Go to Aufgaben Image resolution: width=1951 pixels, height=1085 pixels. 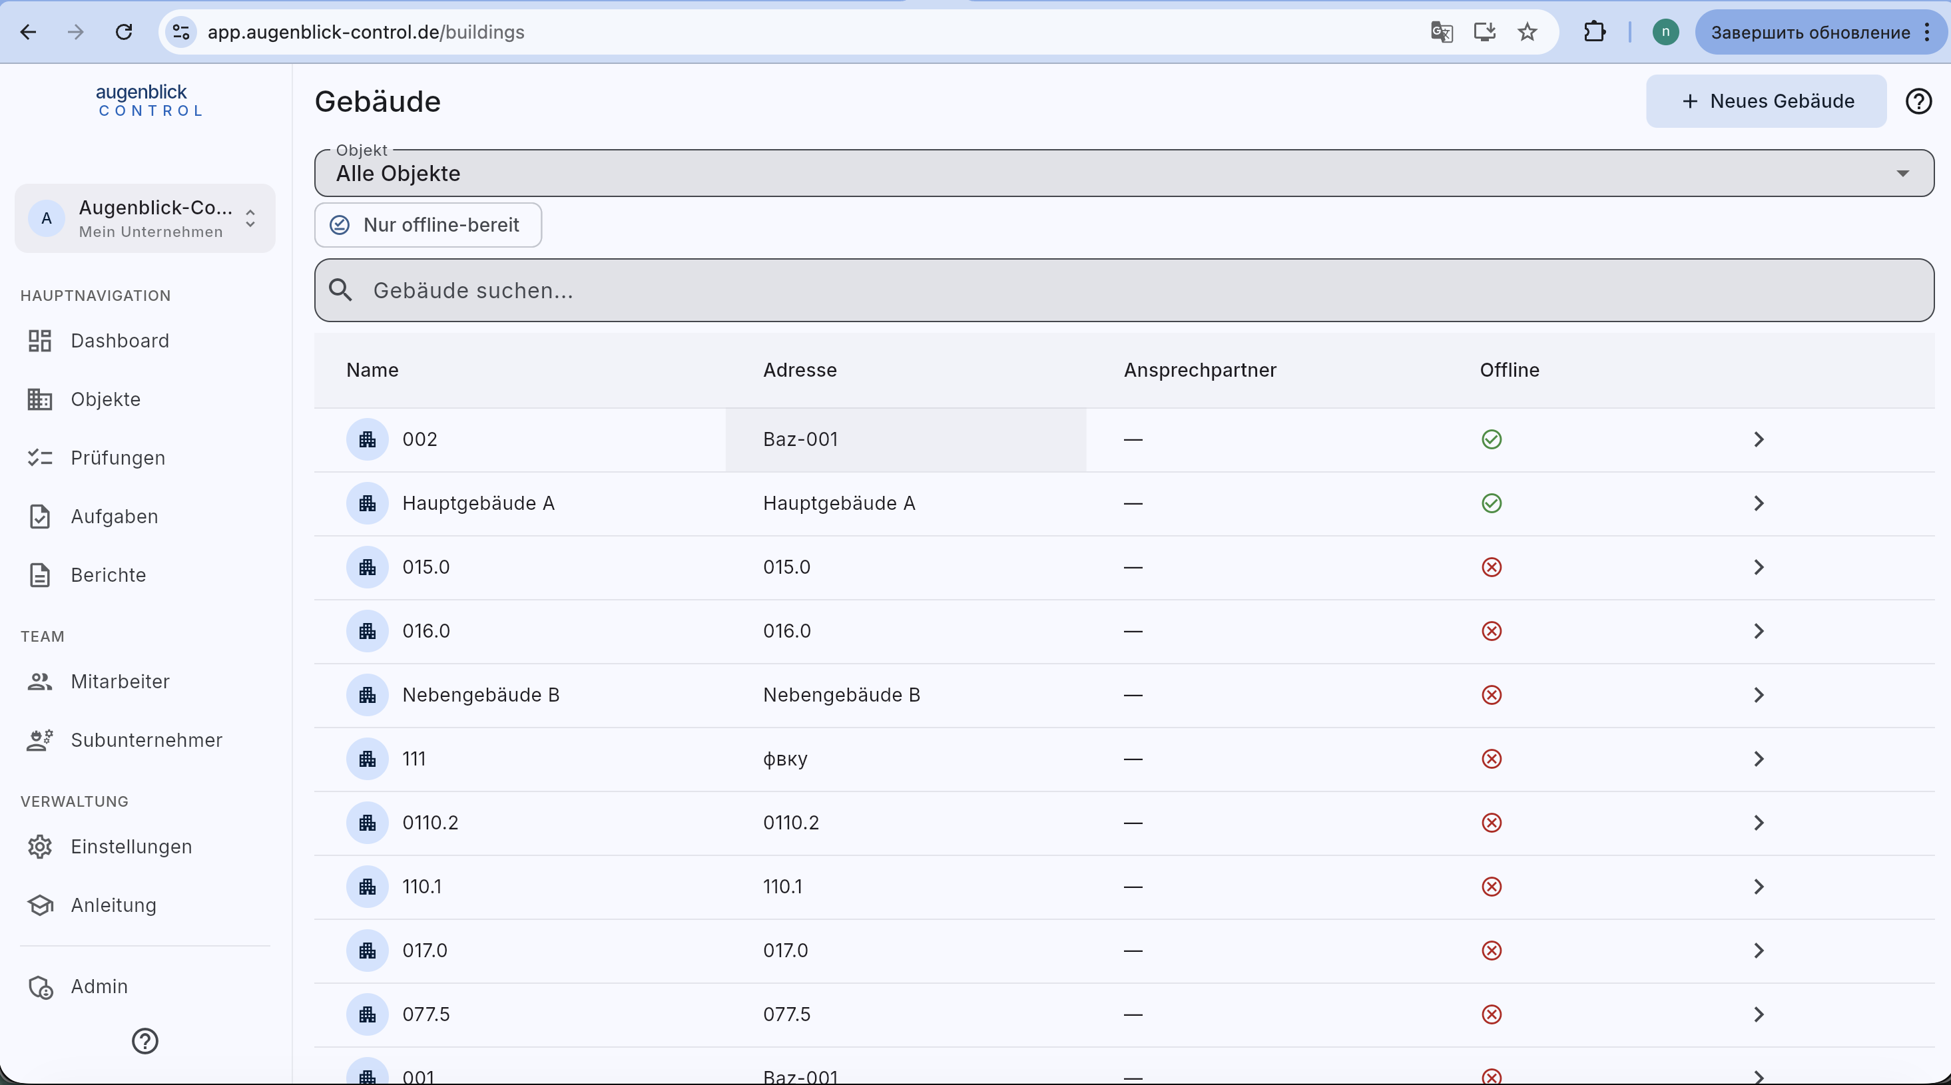pos(144,517)
